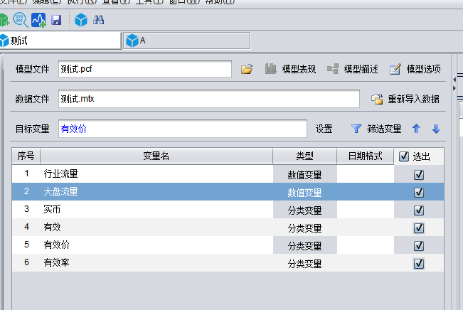Screen dimensions: 463x310
Task: Click the blue cube toolbar icon
Action: click(81, 20)
